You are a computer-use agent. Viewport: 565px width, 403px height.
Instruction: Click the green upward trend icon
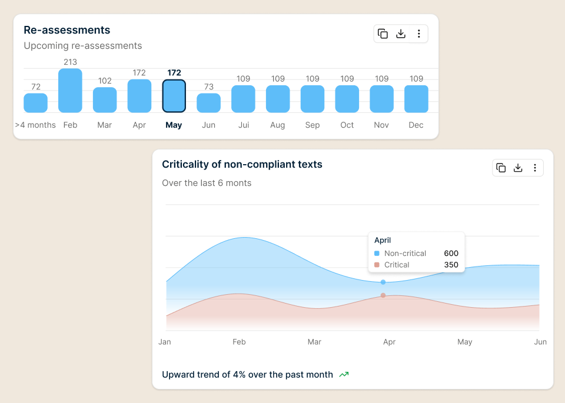344,375
